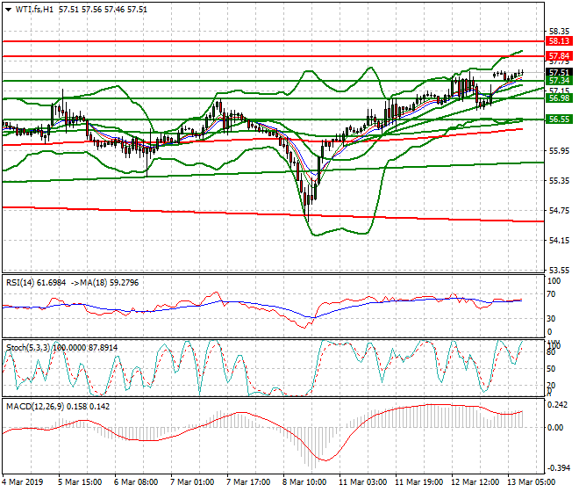The image size is (579, 492).
Task: Select the 53.55 price axis value
Action: [x=559, y=271]
